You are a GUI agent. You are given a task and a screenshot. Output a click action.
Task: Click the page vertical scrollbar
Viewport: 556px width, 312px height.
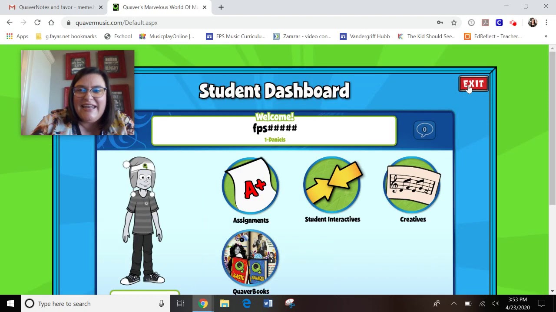click(552, 129)
